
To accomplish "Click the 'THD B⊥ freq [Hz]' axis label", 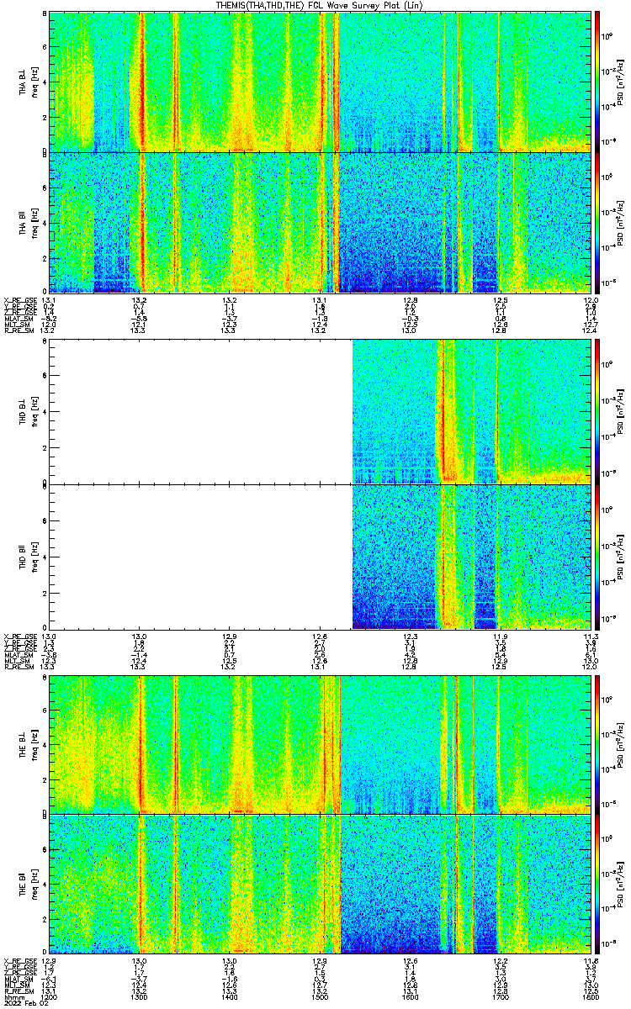I will [x=29, y=411].
